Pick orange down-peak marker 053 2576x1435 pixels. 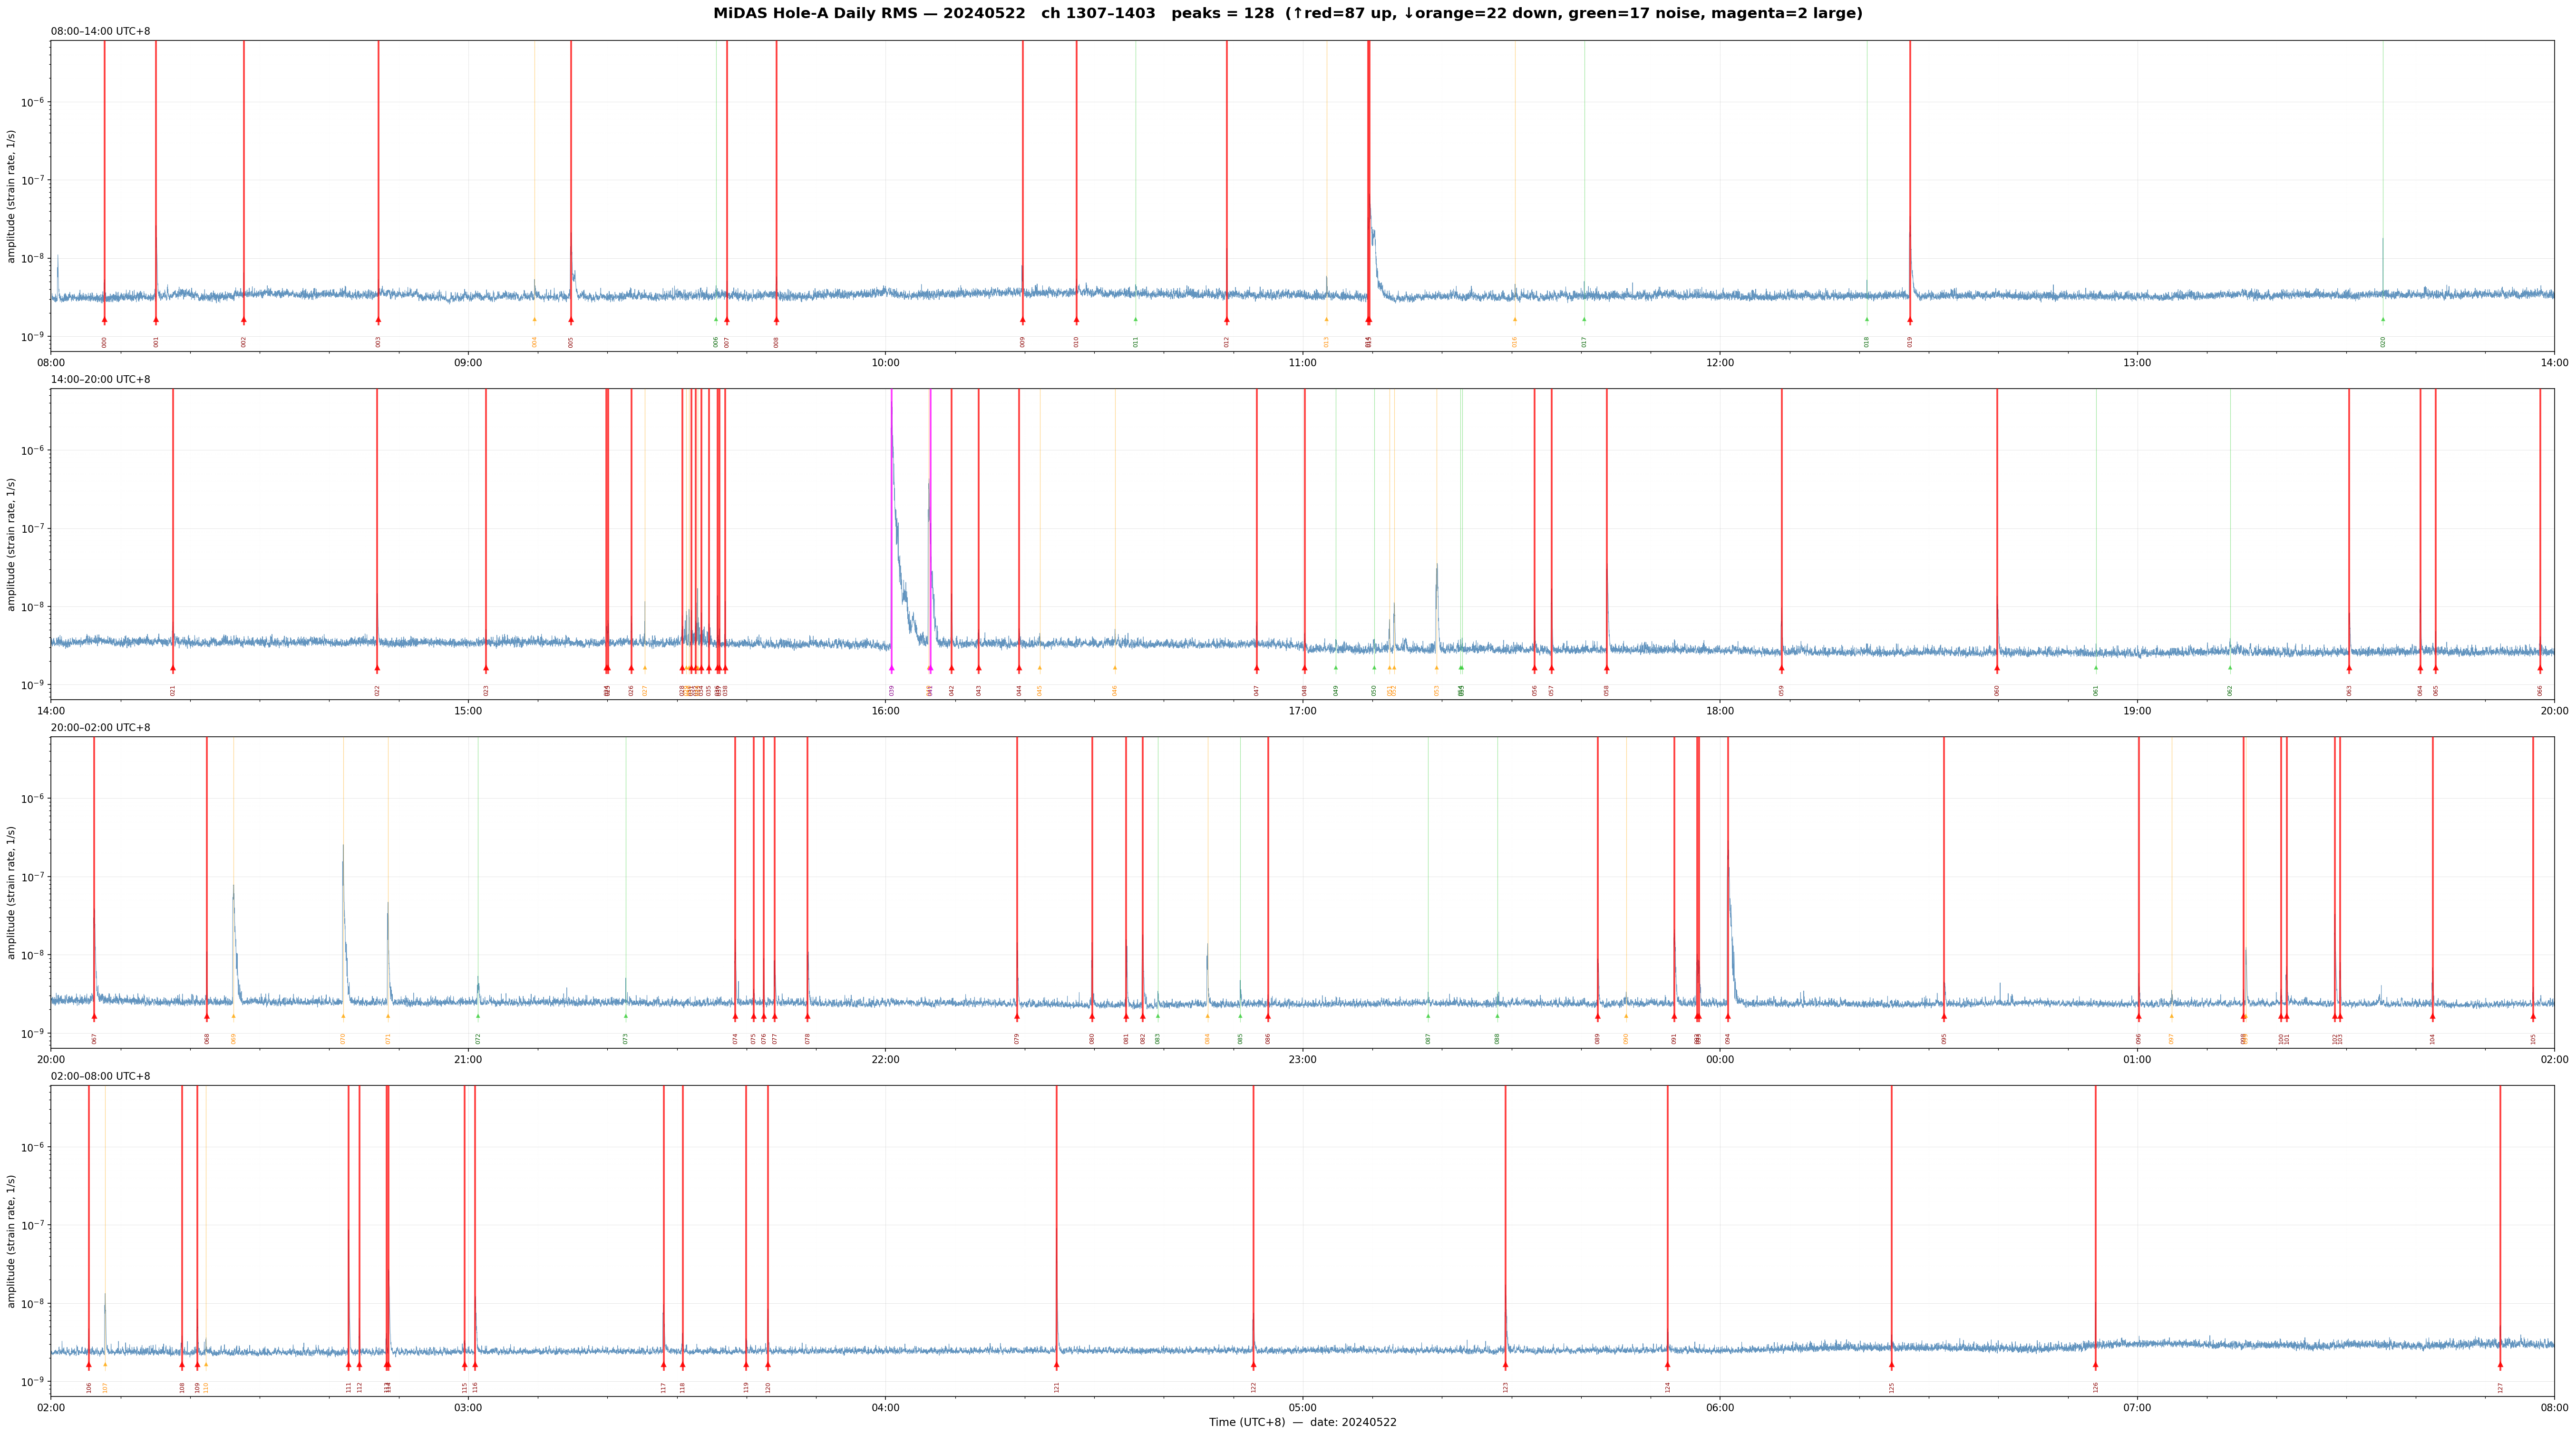(1436, 668)
